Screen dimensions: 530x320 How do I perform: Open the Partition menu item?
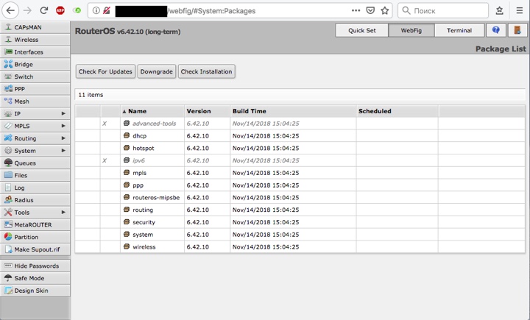[x=35, y=237]
